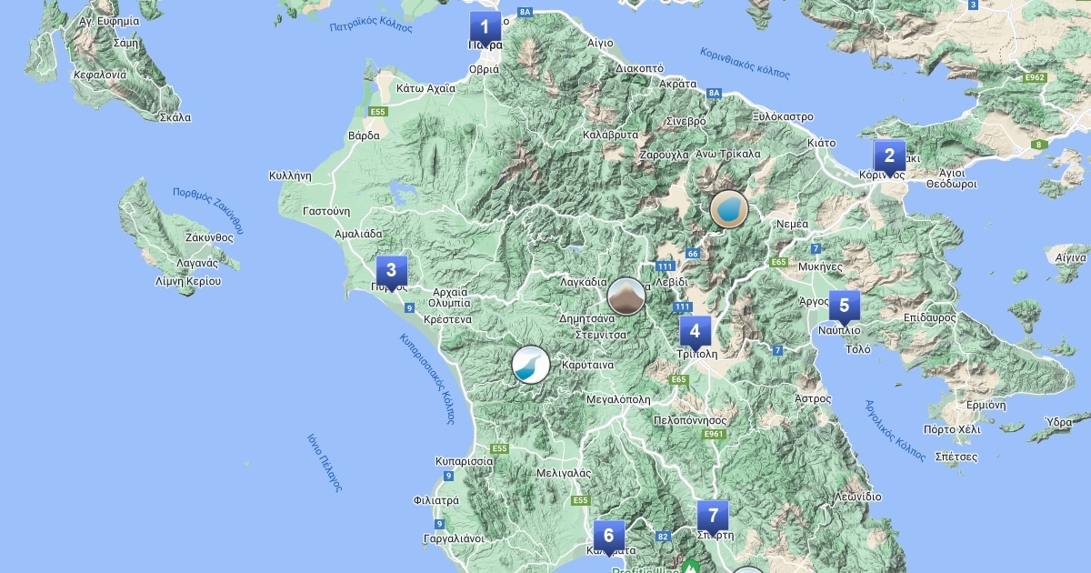Click the Πόρτο Χέλι label

pyautogui.click(x=951, y=428)
